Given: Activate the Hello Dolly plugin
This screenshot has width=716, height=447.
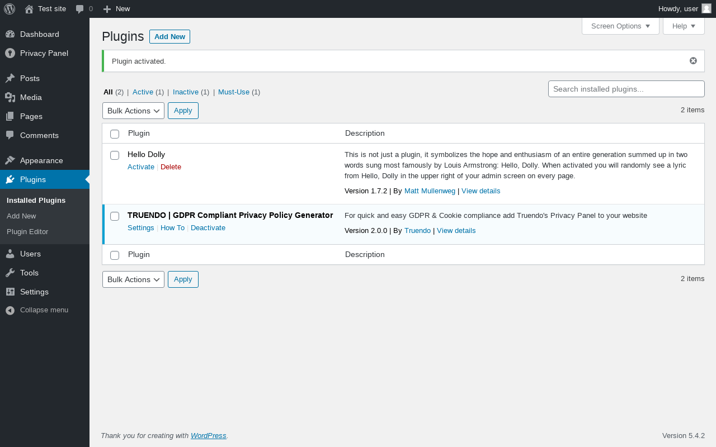Looking at the screenshot, I should click(141, 167).
